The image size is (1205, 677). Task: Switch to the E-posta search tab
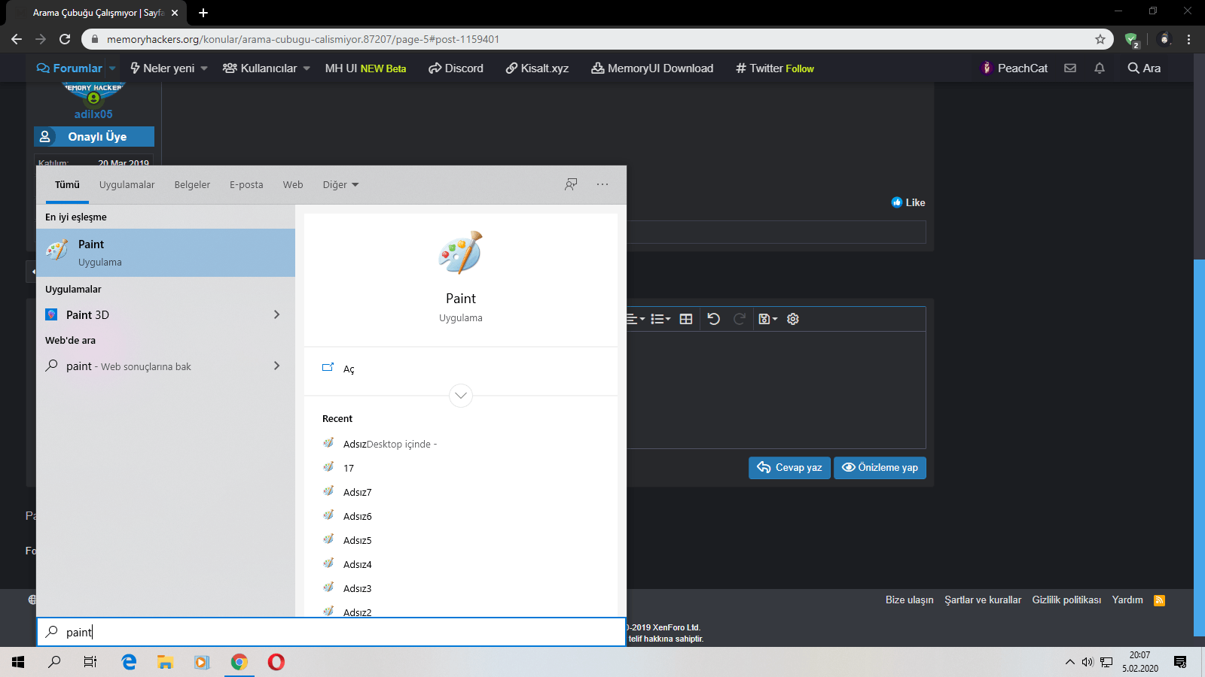coord(246,184)
